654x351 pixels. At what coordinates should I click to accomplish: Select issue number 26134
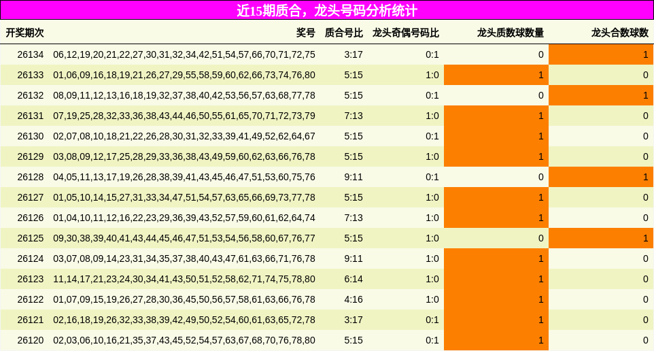31,54
